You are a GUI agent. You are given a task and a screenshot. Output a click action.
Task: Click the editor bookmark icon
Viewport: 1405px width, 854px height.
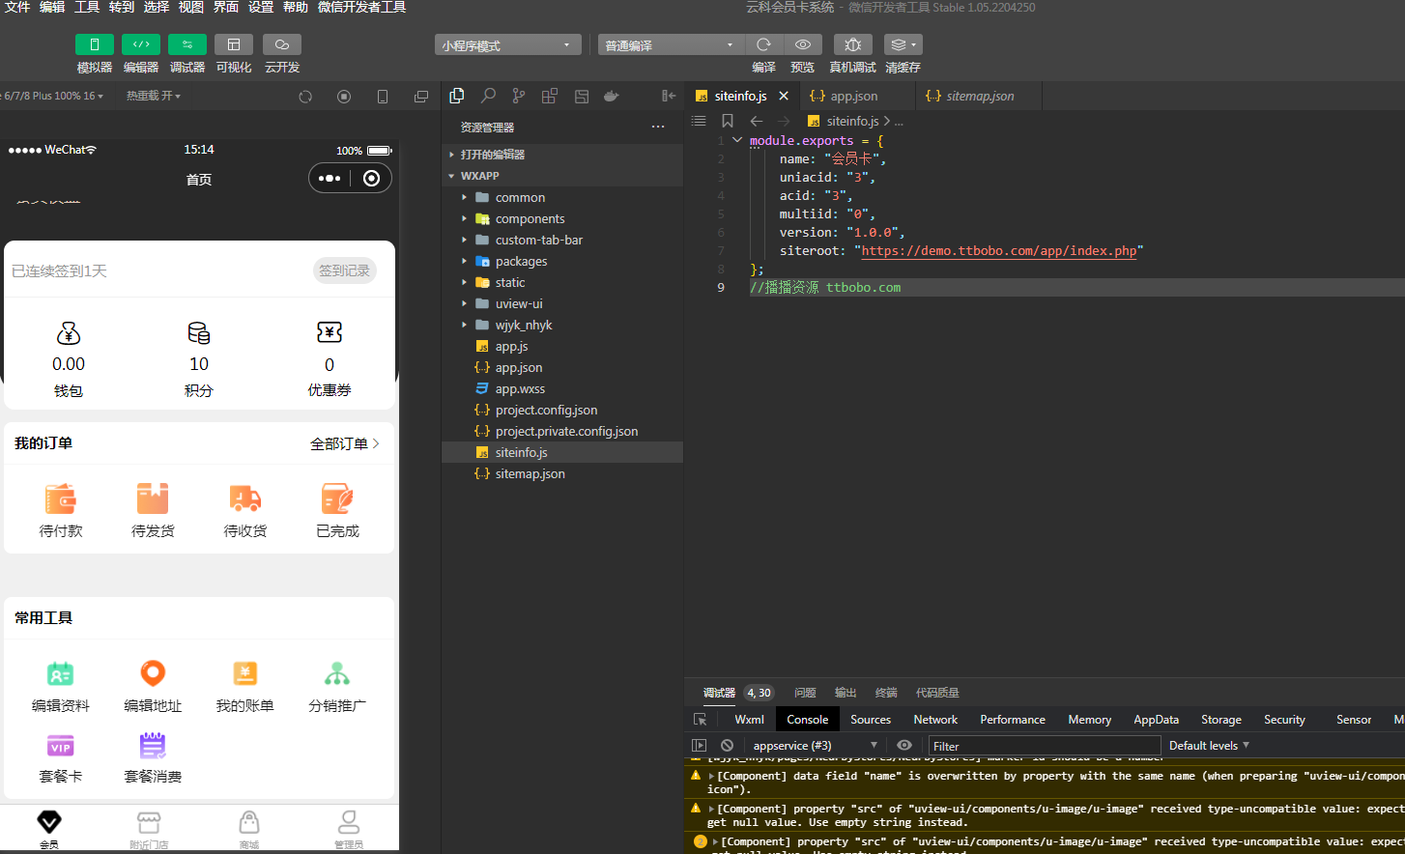tap(728, 121)
